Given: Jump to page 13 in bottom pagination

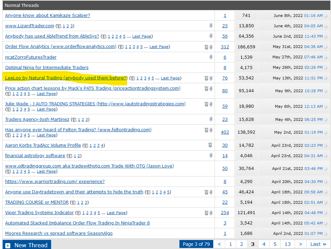Looking at the screenshot, I should tap(288, 244).
